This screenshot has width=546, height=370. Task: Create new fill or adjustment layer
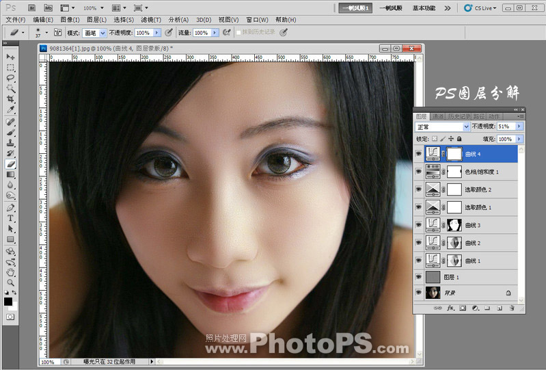pyautogui.click(x=476, y=308)
